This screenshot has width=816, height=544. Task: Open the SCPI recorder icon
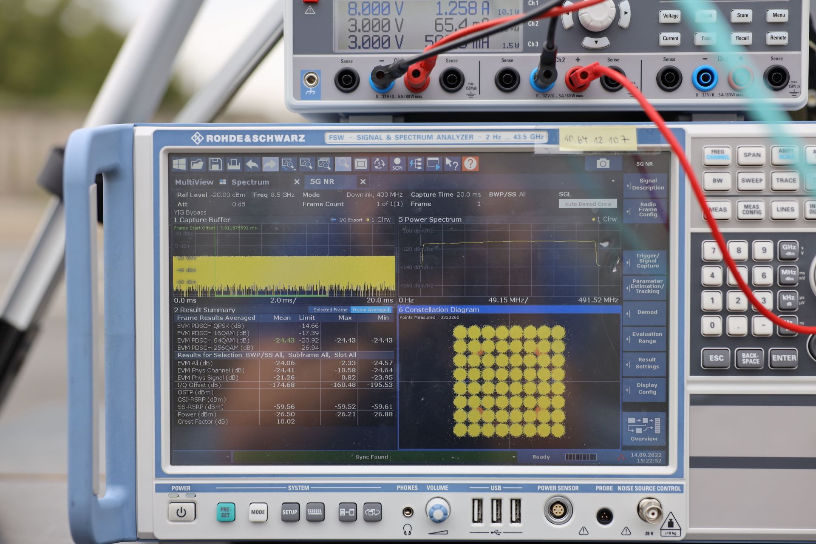point(397,164)
